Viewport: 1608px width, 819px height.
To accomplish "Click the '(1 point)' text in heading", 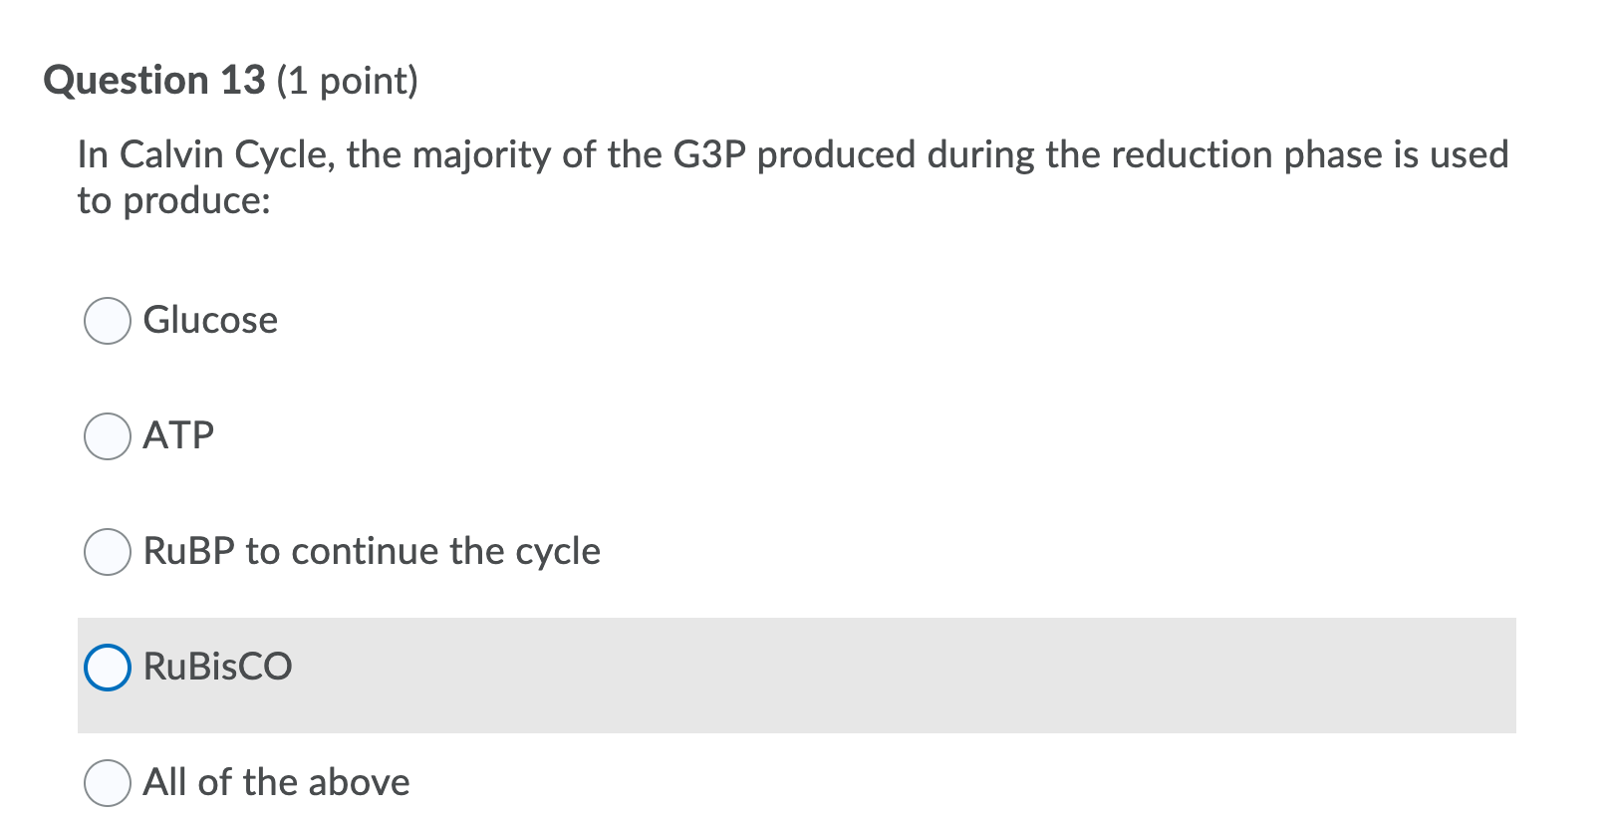I will pyautogui.click(x=348, y=81).
